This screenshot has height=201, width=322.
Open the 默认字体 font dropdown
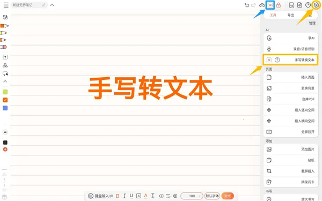212,196
